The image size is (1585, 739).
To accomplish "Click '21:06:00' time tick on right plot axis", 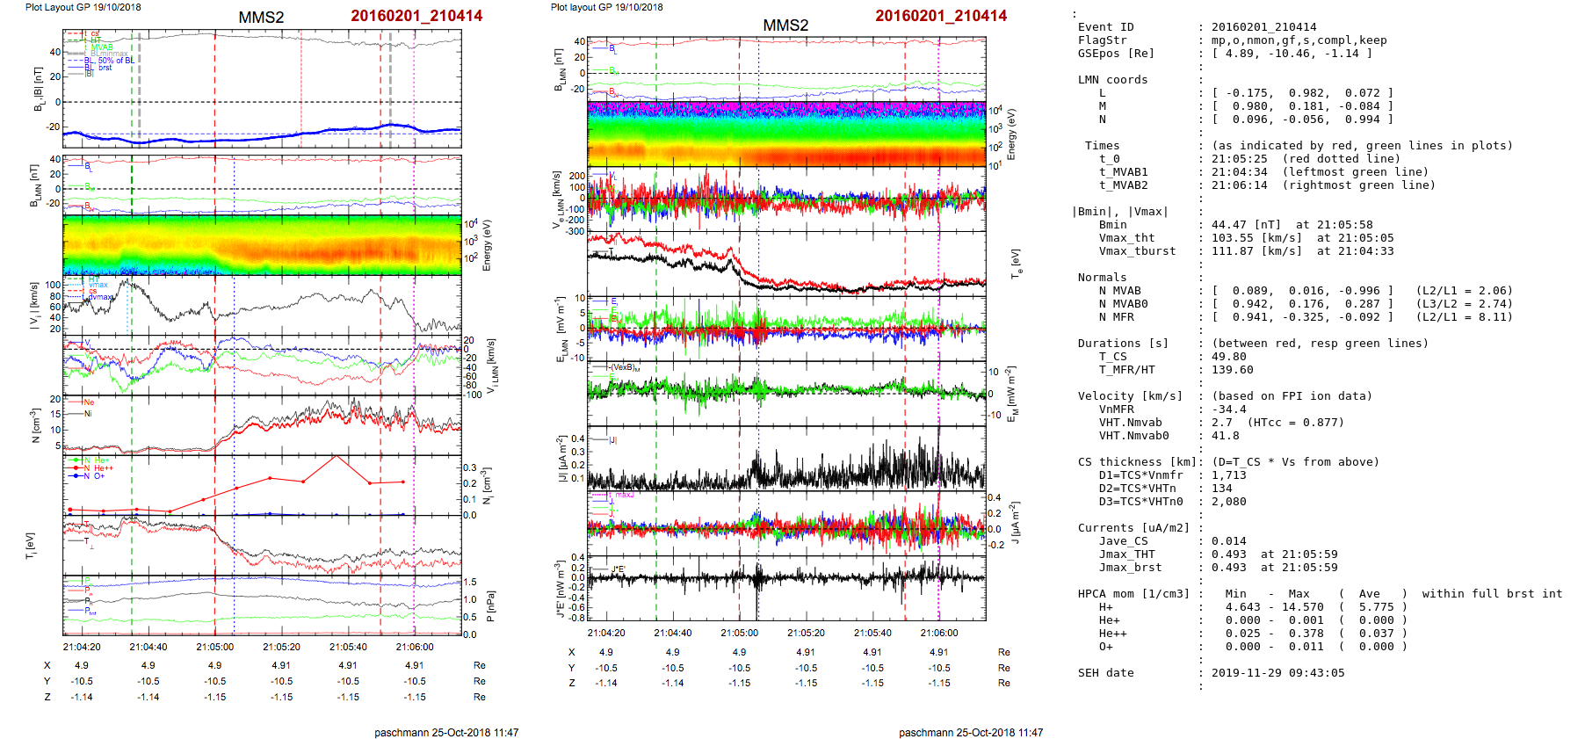I will tap(939, 634).
